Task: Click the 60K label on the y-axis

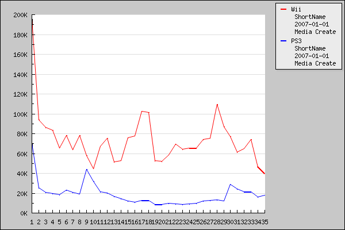Action: (21, 154)
